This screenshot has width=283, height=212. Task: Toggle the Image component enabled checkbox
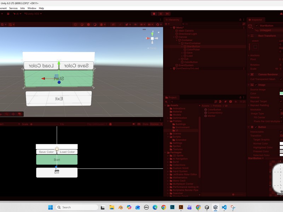[x=256, y=85]
